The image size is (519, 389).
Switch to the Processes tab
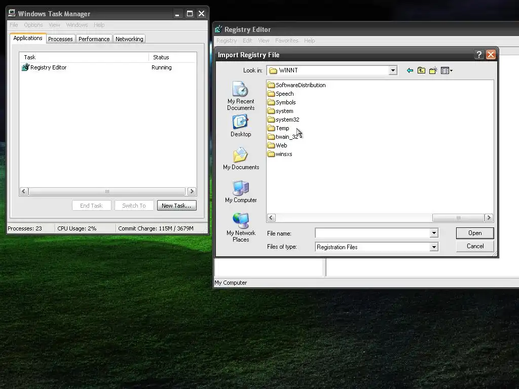tap(61, 38)
